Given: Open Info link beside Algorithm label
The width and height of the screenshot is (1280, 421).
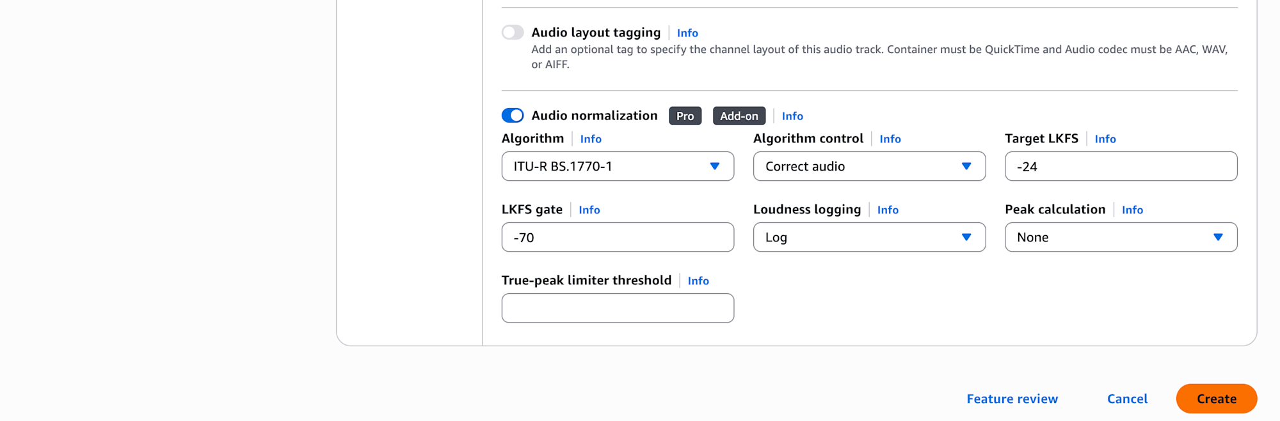Looking at the screenshot, I should (591, 139).
